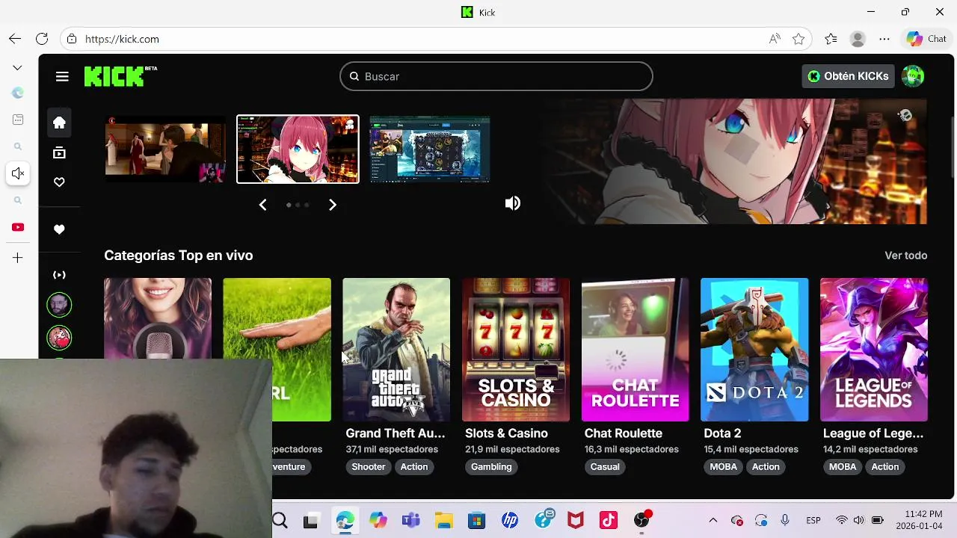Toggle the featured stream volume speaker
The height and width of the screenshot is (538, 957).
pos(513,203)
